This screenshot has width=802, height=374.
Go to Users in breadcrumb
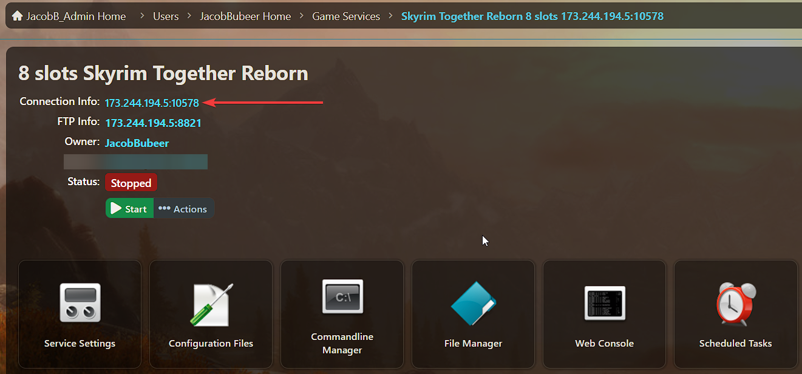click(166, 16)
